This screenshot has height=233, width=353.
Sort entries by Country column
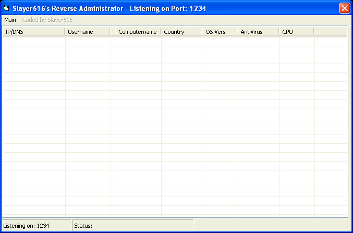coord(181,32)
